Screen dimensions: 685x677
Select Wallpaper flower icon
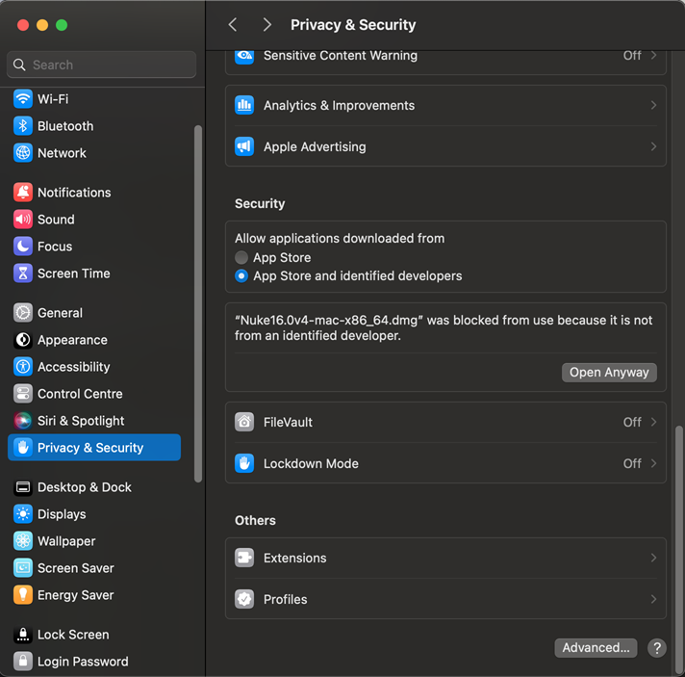click(x=23, y=541)
